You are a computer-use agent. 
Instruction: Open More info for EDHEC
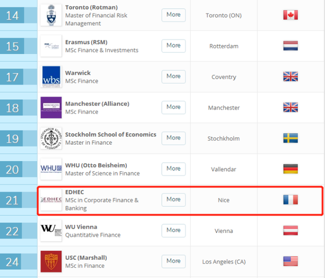[173, 199]
